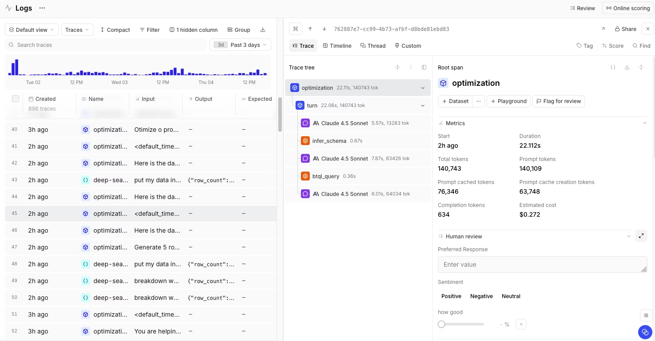Open the Default view dropdown
The width and height of the screenshot is (655, 341).
click(x=31, y=30)
